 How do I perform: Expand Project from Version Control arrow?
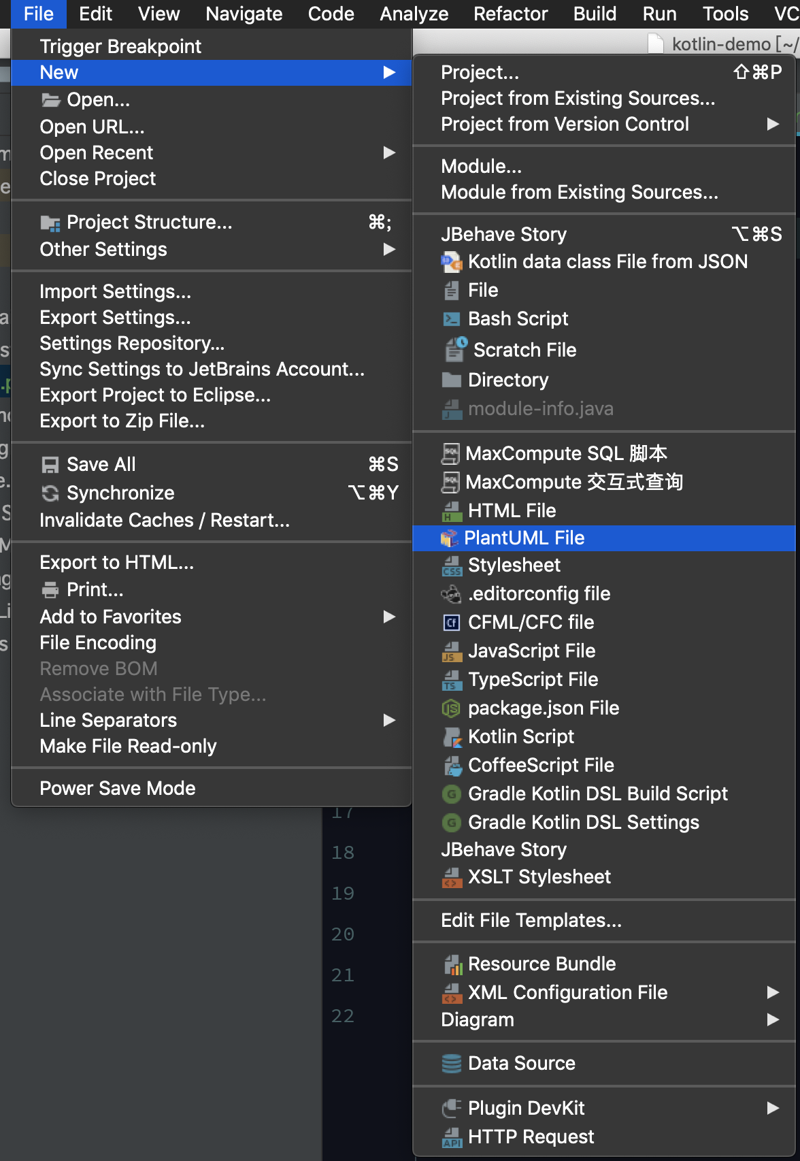click(773, 125)
